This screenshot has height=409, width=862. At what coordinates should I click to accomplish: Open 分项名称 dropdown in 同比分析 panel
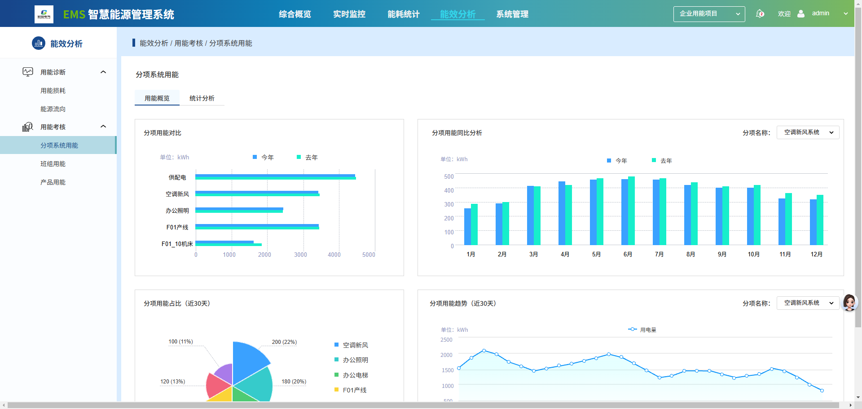click(808, 132)
